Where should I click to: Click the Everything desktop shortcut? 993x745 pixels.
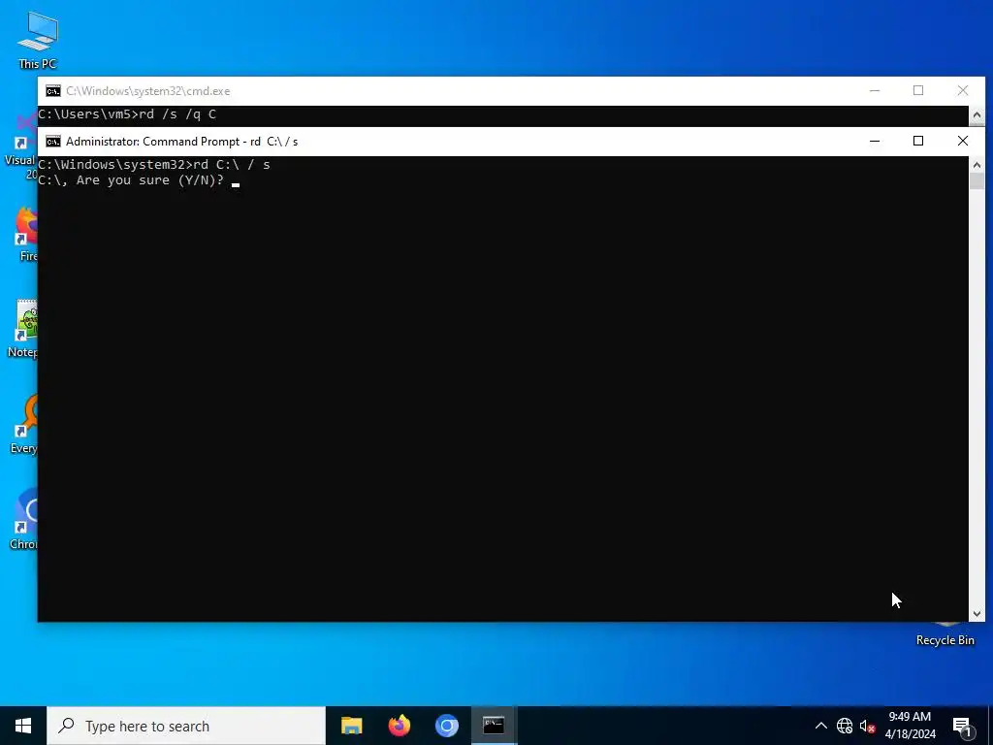[x=24, y=425]
